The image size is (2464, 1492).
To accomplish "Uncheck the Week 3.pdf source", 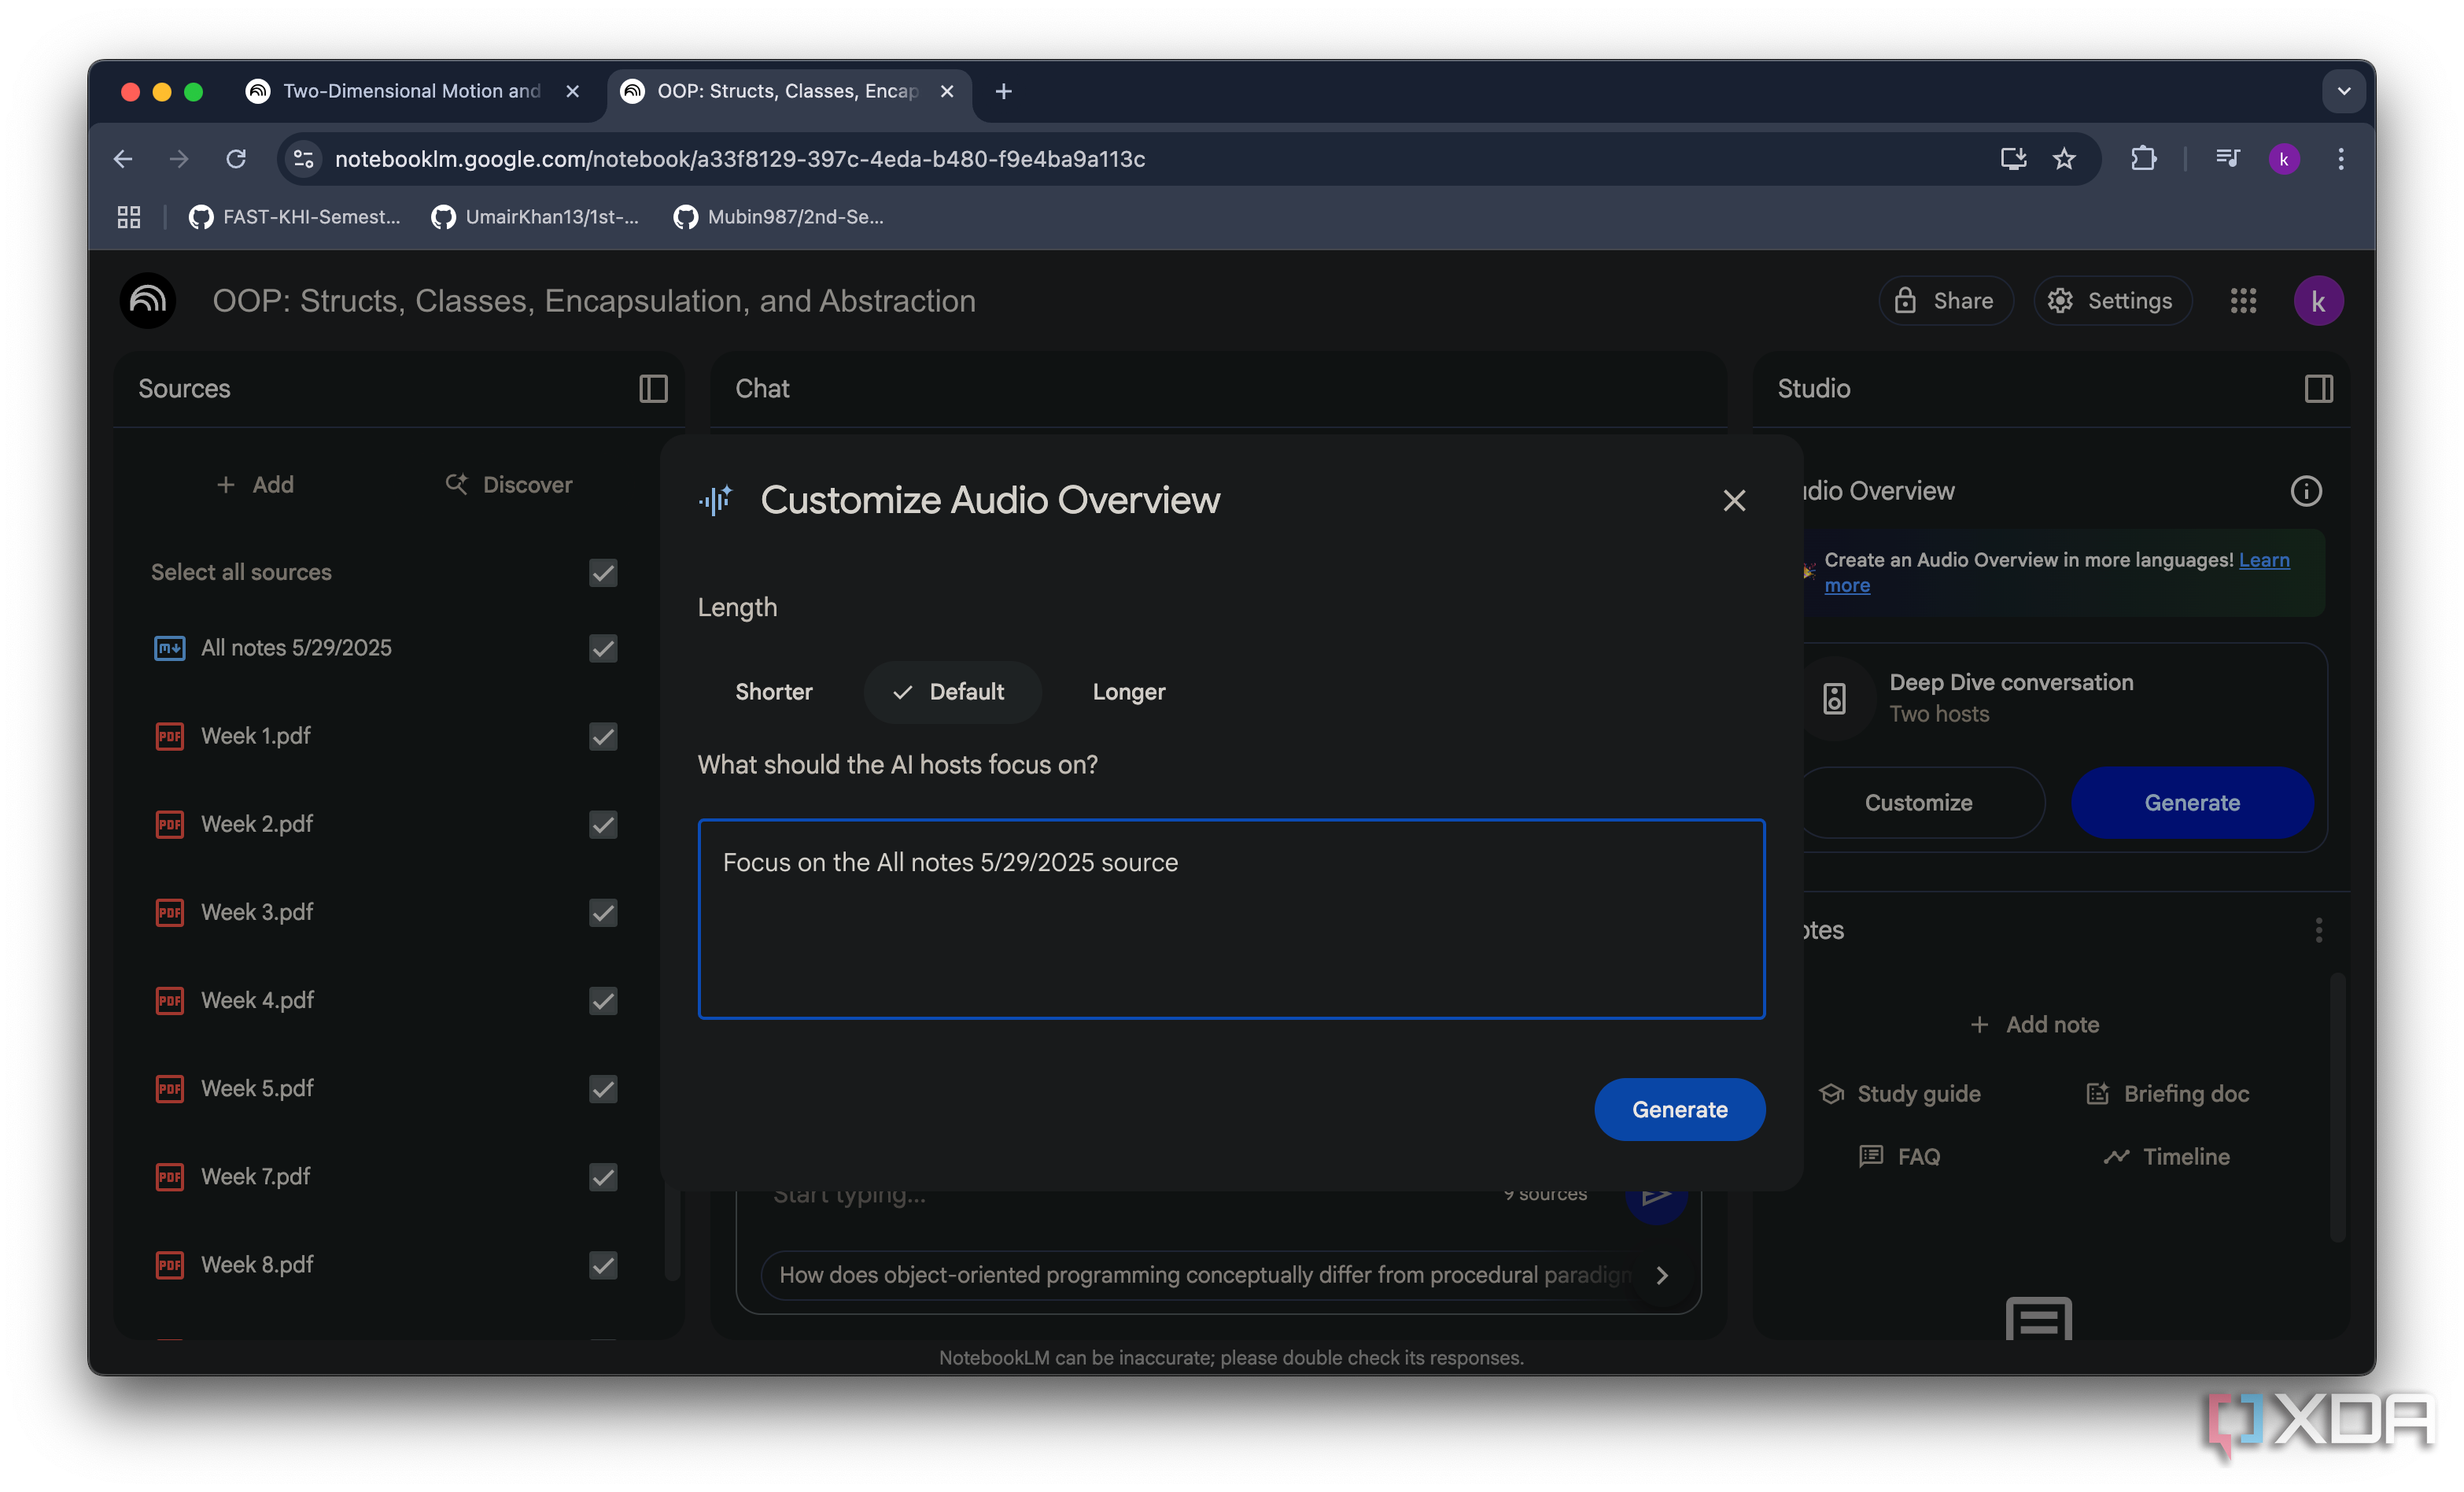I will [x=603, y=912].
